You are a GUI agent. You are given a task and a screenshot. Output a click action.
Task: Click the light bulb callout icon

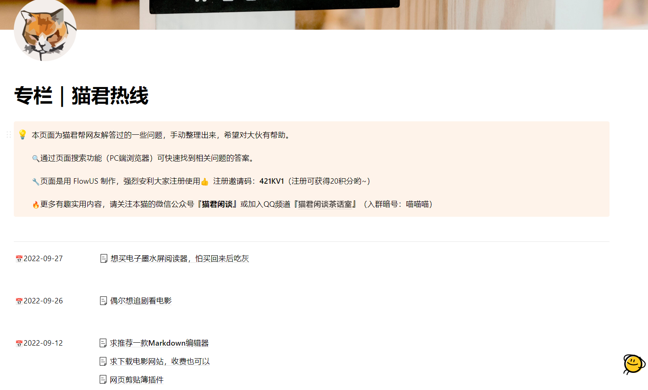tap(23, 134)
